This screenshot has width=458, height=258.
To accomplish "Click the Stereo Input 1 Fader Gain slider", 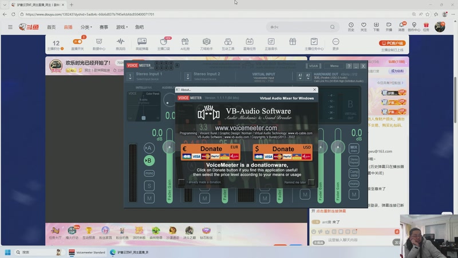I will point(169,165).
